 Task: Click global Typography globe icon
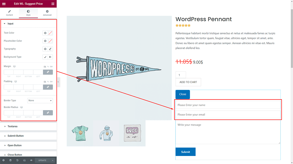coord(45,49)
